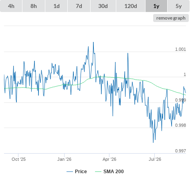
Task: Click the Oct '25 axis tick label
Action: click(18, 159)
